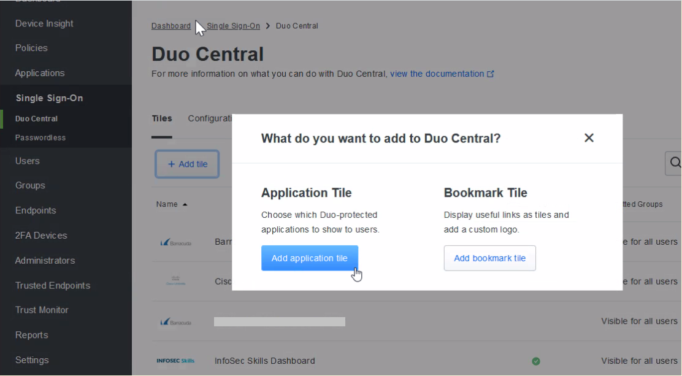Click the Bookmark Tile heading
This screenshot has height=376, width=682.
pos(485,193)
